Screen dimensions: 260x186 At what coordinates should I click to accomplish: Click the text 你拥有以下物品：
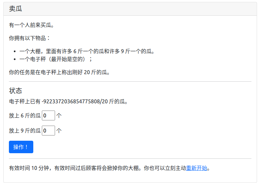click(30, 38)
